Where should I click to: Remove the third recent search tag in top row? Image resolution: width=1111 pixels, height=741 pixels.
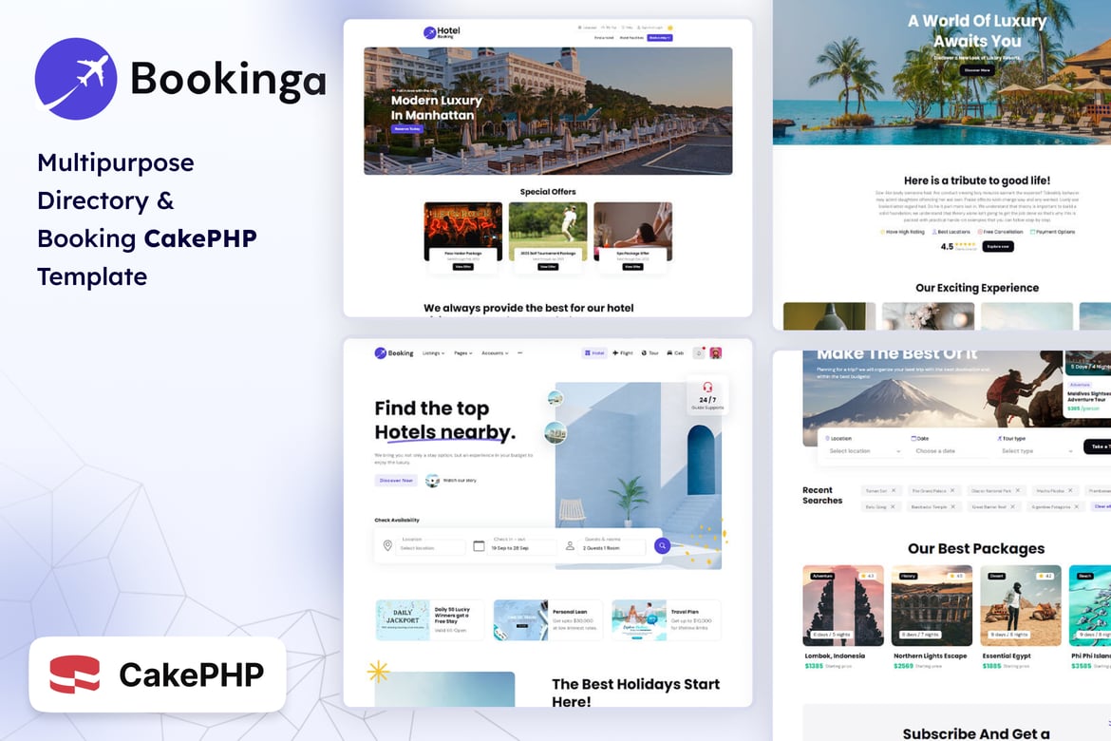point(1018,491)
